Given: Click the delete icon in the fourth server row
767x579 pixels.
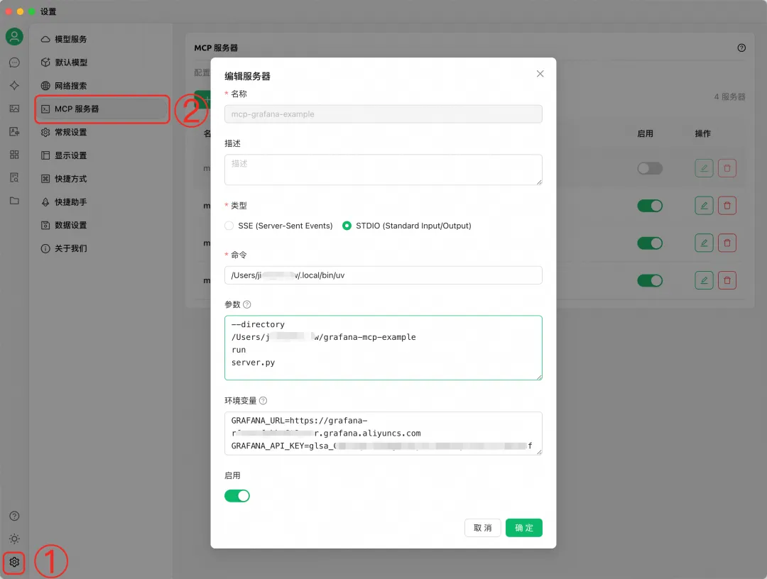Looking at the screenshot, I should [727, 280].
